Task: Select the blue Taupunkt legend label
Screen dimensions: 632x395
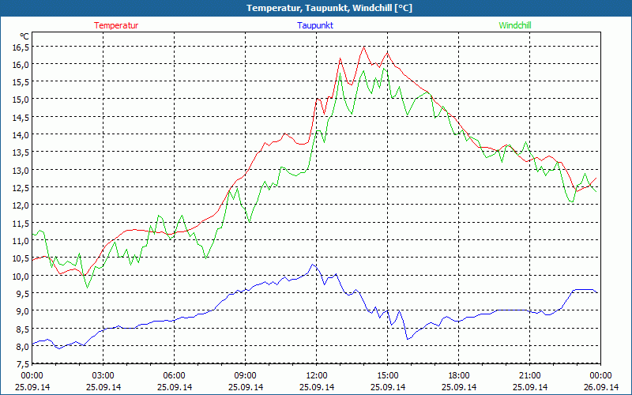Action: [315, 25]
